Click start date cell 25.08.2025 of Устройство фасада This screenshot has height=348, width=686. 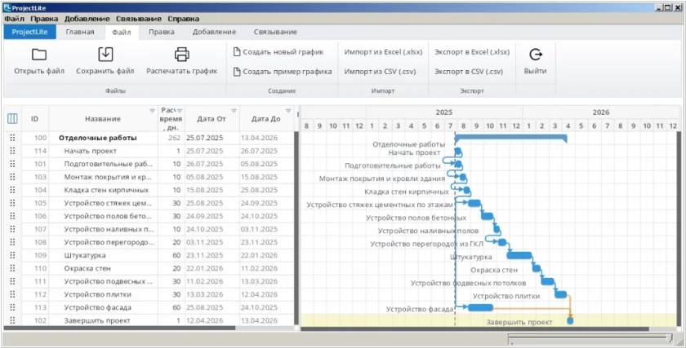coord(205,307)
